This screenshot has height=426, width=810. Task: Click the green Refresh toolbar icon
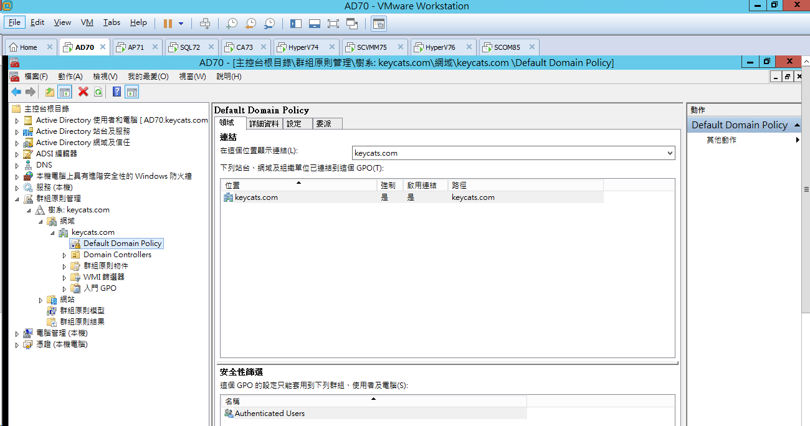point(98,92)
